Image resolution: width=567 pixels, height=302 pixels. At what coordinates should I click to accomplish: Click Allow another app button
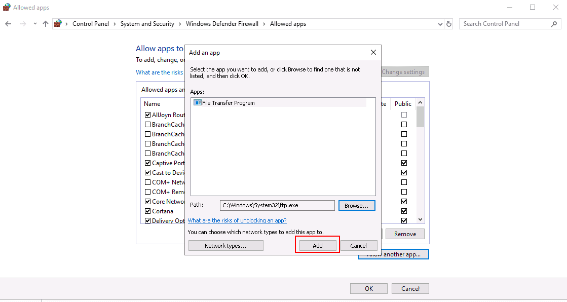point(393,254)
